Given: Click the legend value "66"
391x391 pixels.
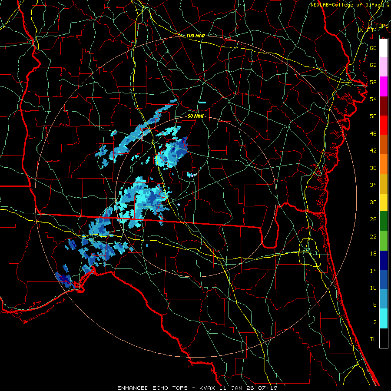Looking at the screenshot, I should [x=373, y=48].
